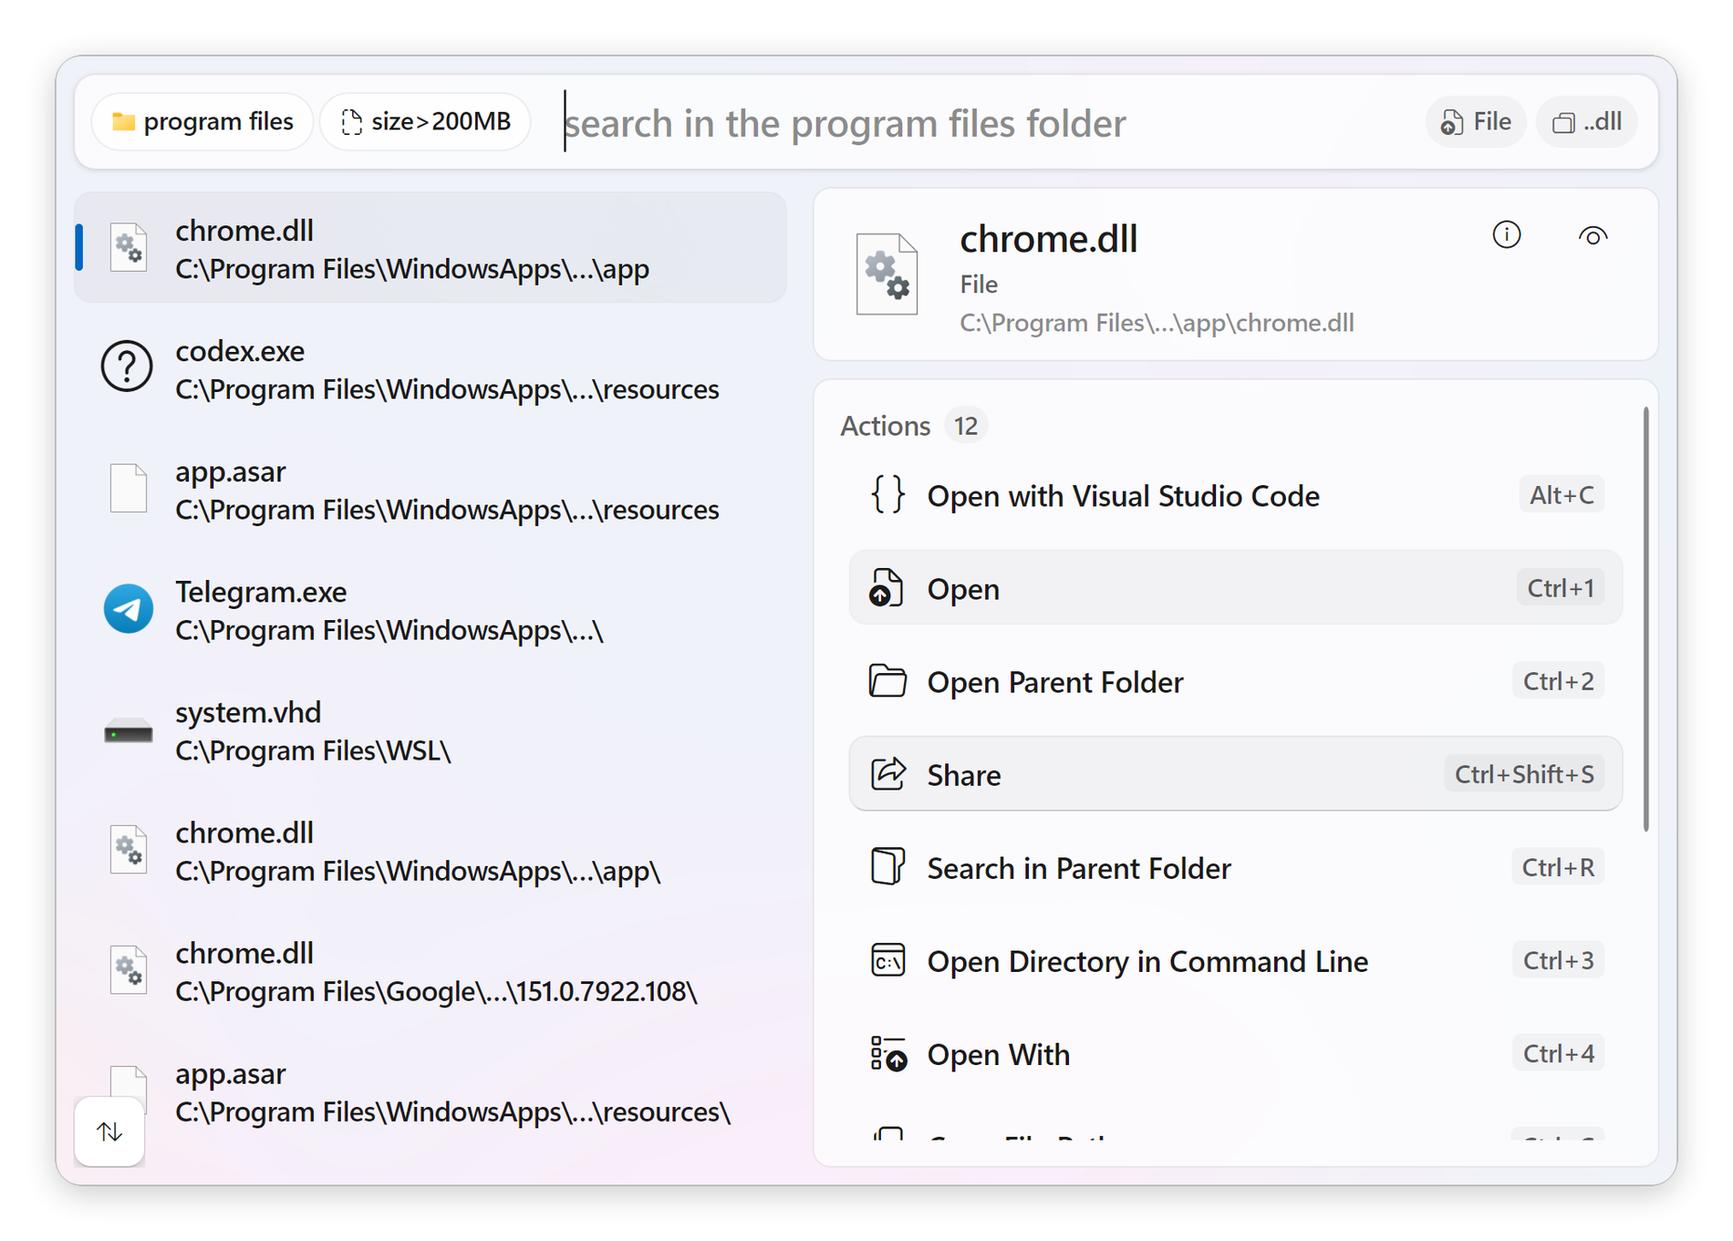Screen dimensions: 1733x1241
Task: Click the Visual Studio Code braces icon
Action: [887, 494]
